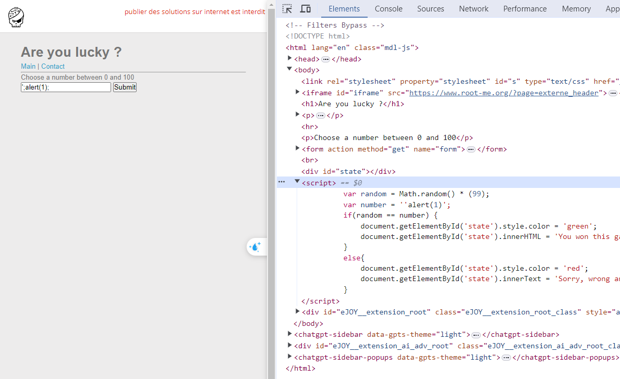Switch to the Console tab

point(388,9)
